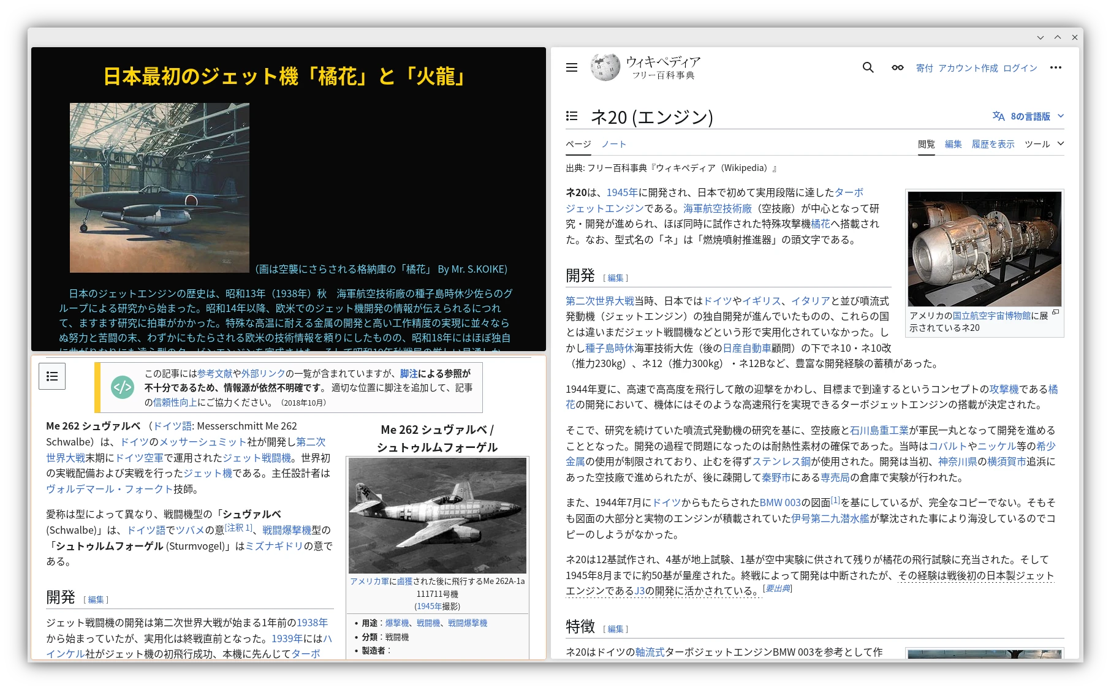Edit the 開発 section in ネ20 article
This screenshot has height=690, width=1111.
click(x=615, y=278)
